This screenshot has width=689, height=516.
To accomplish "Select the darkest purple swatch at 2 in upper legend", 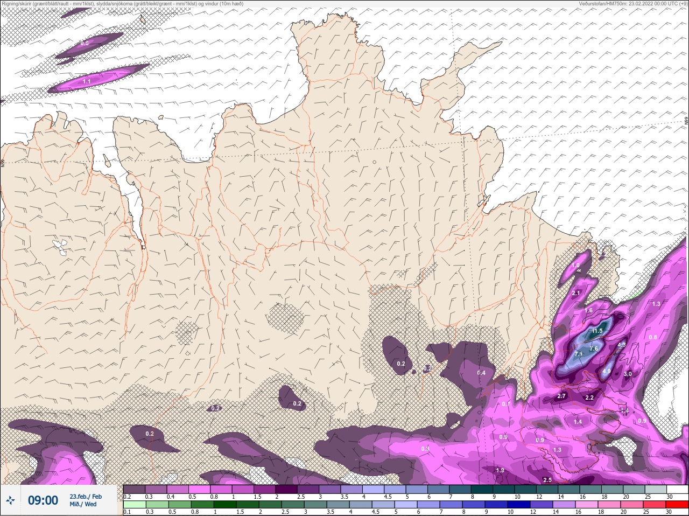I will (x=286, y=489).
